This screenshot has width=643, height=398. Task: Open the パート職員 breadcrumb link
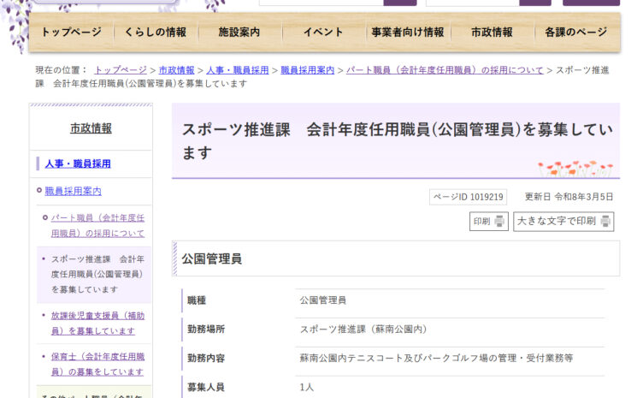[444, 70]
